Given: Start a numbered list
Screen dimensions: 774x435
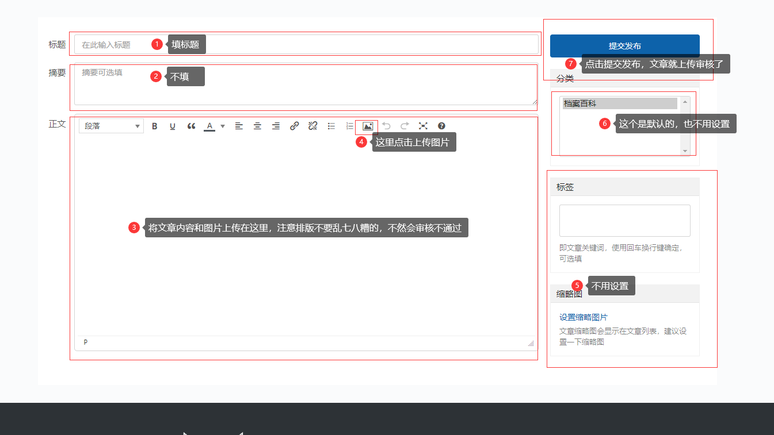Looking at the screenshot, I should 349,126.
